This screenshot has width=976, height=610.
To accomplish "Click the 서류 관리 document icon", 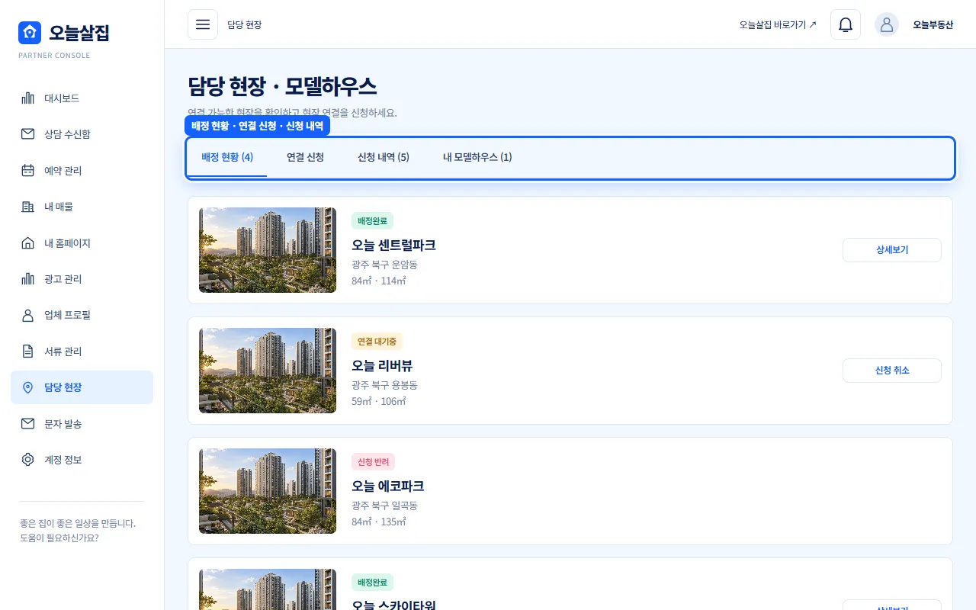I will pyautogui.click(x=28, y=352).
